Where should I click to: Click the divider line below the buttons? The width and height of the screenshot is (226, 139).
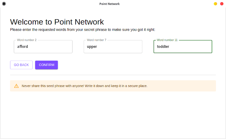(113, 75)
